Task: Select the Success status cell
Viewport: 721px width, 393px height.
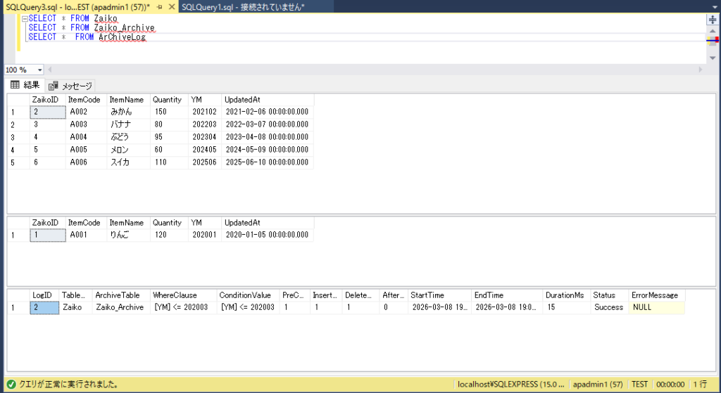Action: click(x=608, y=307)
